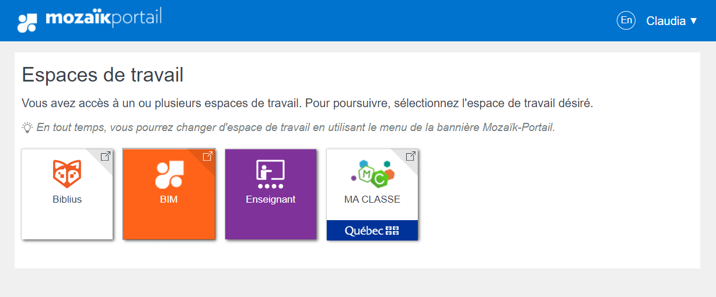Viewport: 716px width, 297px height.
Task: Click the italic tip about changing workspace
Action: click(295, 128)
